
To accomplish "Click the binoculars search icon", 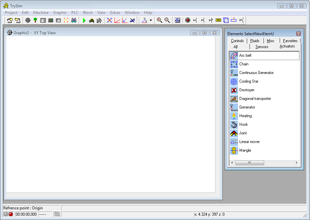I will click(74, 21).
